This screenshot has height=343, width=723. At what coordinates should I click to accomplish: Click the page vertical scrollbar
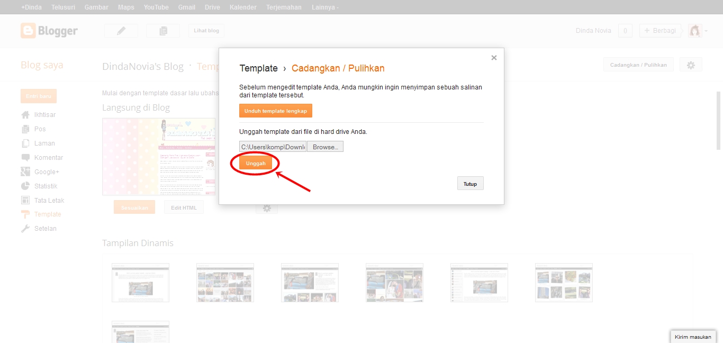(718, 121)
